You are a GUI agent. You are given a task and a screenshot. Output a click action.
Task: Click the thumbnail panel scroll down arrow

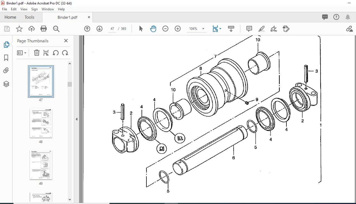click(70, 199)
